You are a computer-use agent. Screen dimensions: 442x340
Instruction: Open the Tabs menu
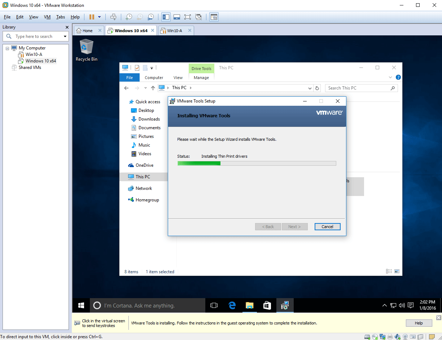[x=61, y=17]
